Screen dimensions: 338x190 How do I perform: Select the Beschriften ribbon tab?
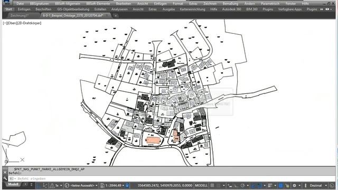pos(43,9)
